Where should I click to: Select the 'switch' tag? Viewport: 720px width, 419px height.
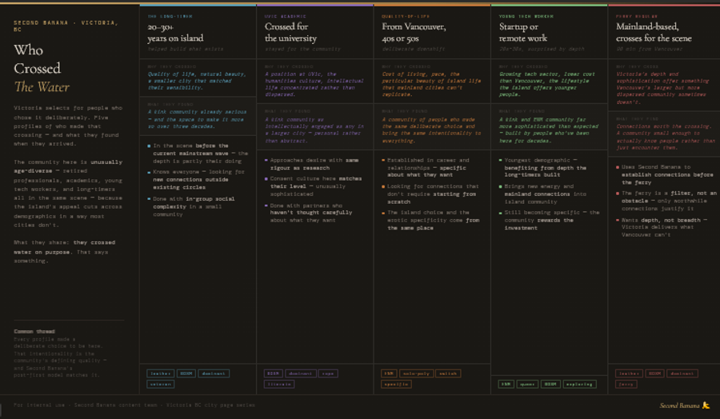[448, 373]
